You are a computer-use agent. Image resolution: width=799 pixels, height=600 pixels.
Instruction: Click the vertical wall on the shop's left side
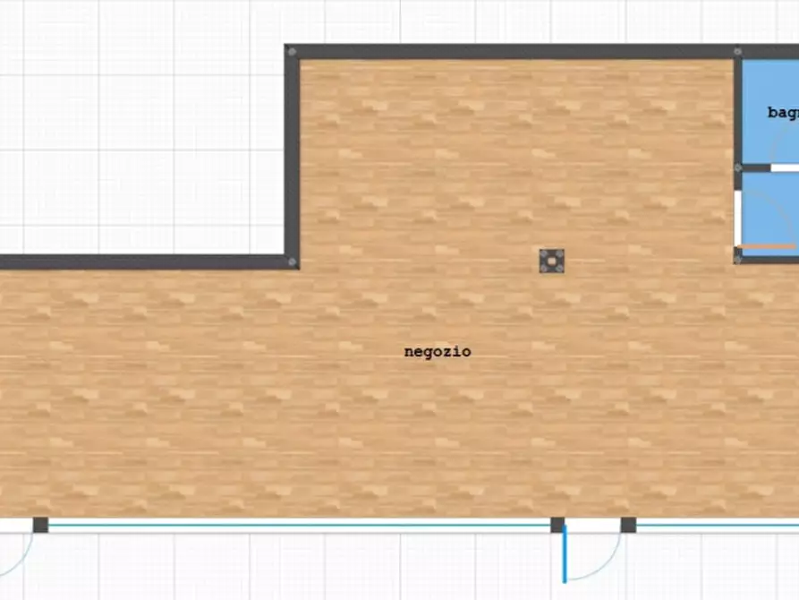pos(292,157)
